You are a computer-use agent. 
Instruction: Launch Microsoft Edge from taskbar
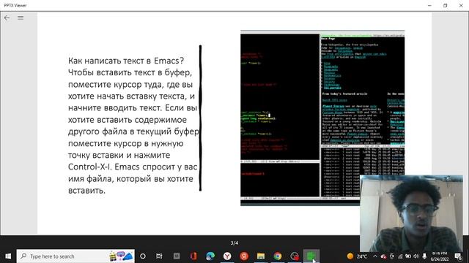[210, 256]
